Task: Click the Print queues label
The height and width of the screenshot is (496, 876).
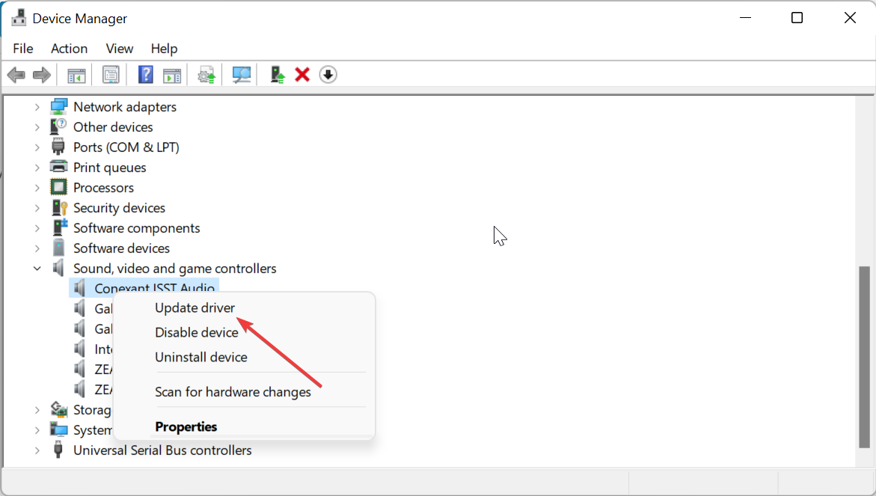Action: point(109,168)
